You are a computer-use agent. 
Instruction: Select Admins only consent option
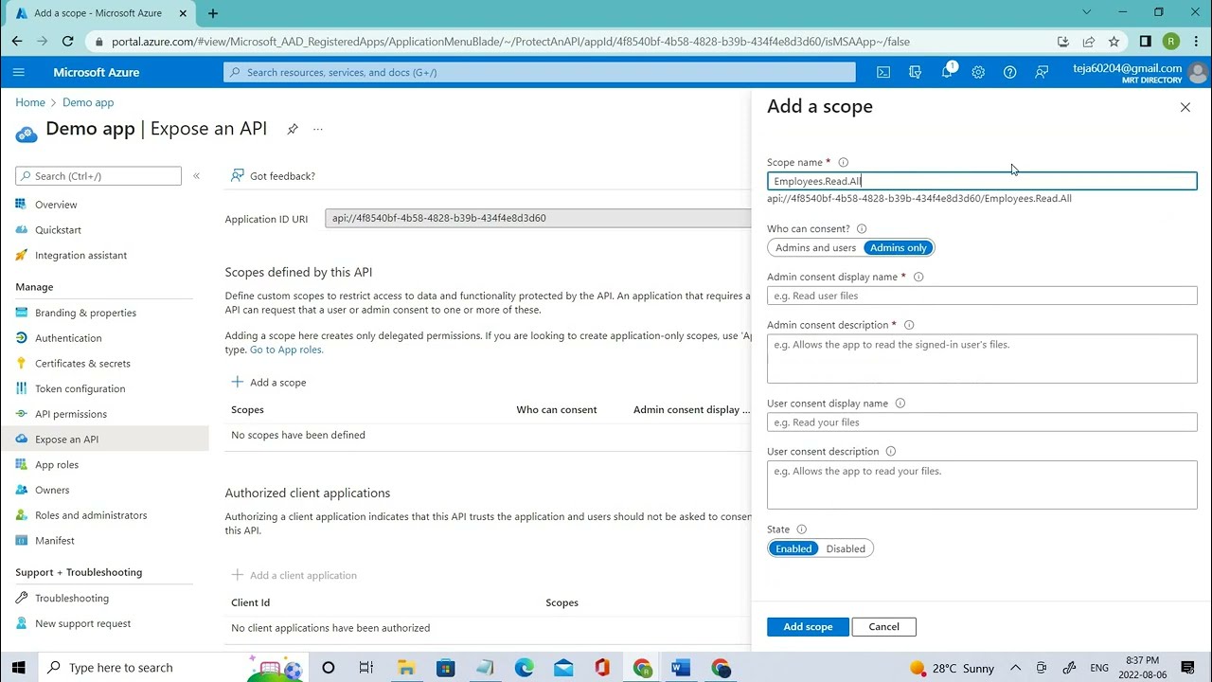click(899, 247)
